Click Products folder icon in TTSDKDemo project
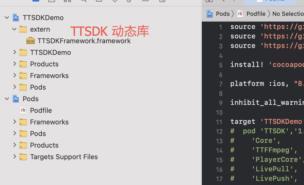Viewport: 304px width, 185px height. [23, 64]
